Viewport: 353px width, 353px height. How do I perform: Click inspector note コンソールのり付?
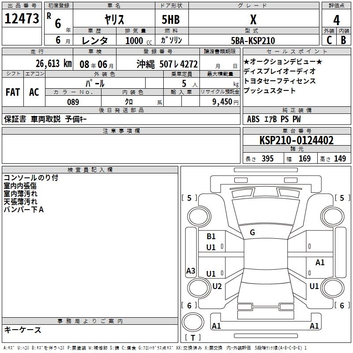31,178
